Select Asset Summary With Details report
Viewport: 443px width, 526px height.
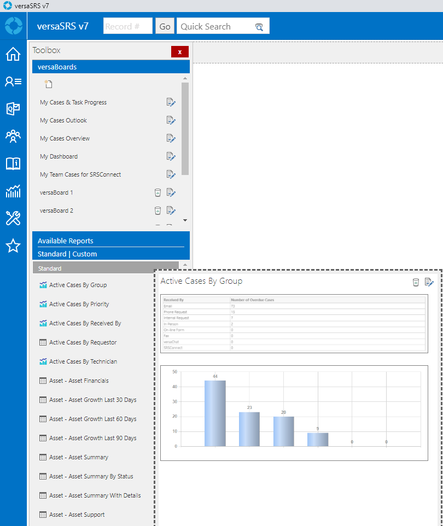(x=95, y=495)
